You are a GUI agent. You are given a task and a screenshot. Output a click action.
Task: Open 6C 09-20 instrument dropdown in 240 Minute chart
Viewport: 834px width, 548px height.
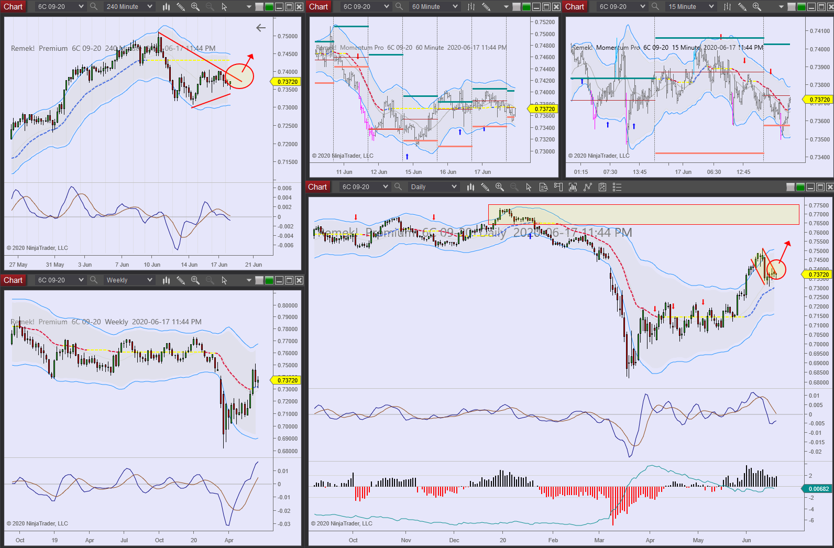click(x=61, y=7)
